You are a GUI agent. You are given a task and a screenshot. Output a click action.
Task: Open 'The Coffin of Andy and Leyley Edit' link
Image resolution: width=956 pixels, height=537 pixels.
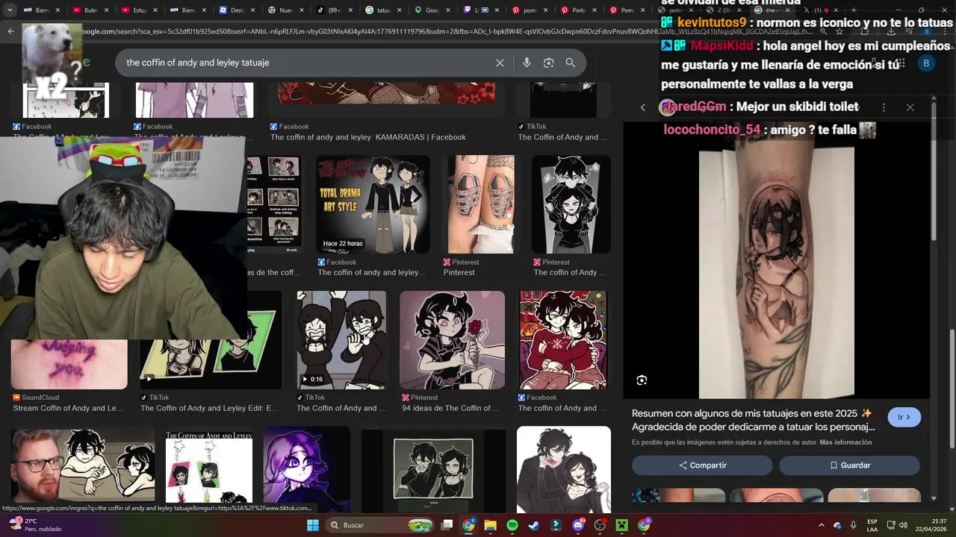[209, 408]
